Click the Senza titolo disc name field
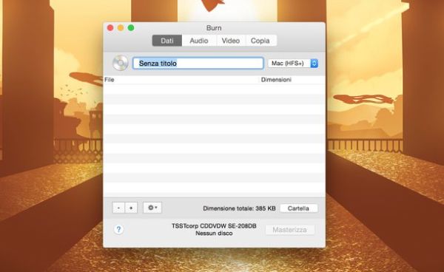444x272 pixels. [x=198, y=63]
